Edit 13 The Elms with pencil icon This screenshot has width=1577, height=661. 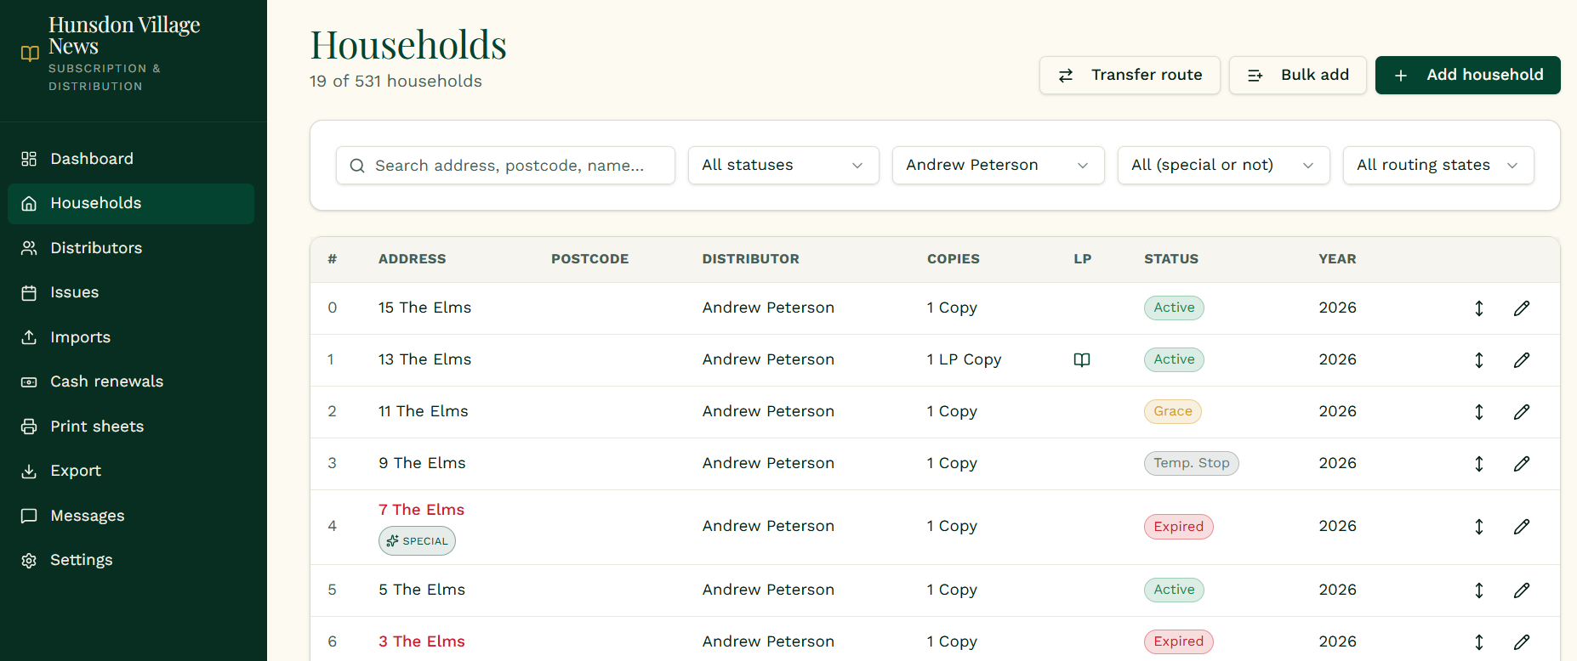click(x=1522, y=360)
